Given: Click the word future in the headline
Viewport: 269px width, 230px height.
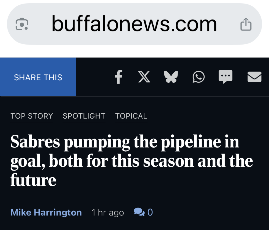Looking at the screenshot, I should click(33, 180).
